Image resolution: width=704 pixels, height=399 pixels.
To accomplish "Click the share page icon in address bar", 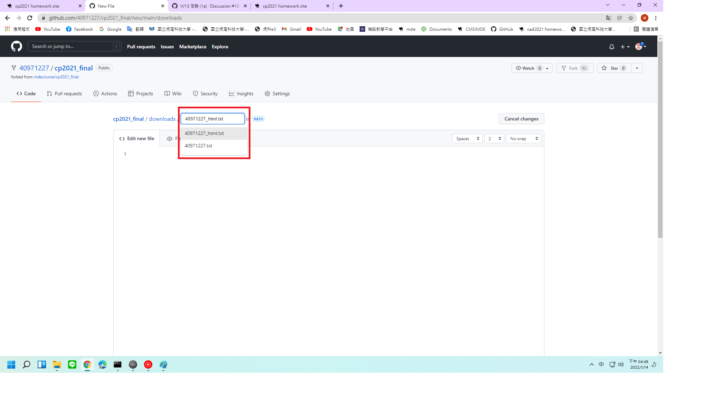I will tap(620, 18).
